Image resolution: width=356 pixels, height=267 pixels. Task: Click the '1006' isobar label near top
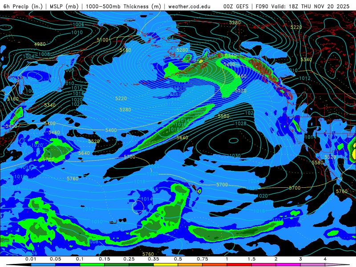pos(78,24)
